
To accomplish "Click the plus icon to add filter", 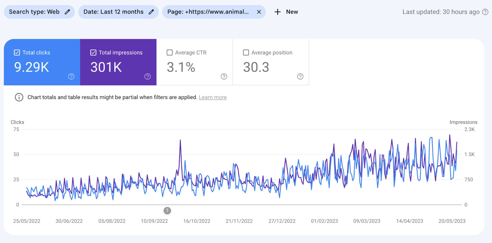I will pyautogui.click(x=277, y=12).
